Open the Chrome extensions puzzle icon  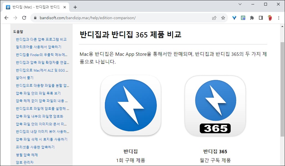[x=252, y=17]
